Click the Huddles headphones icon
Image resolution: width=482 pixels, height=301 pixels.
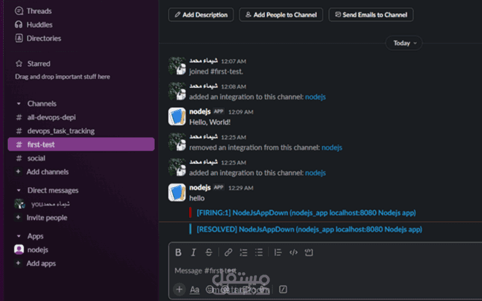[x=19, y=25]
